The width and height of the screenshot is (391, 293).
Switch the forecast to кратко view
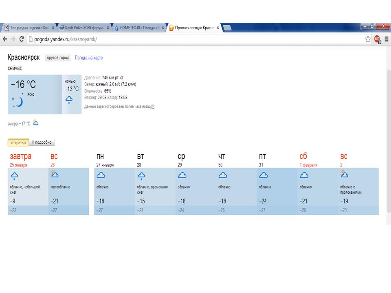click(18, 142)
